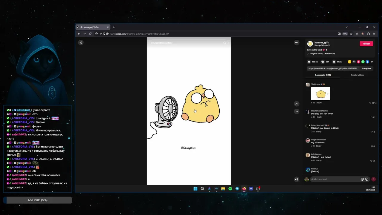Screen dimensions: 382x215
Task: Open comments via the speech bubble icon
Action: tap(323, 62)
